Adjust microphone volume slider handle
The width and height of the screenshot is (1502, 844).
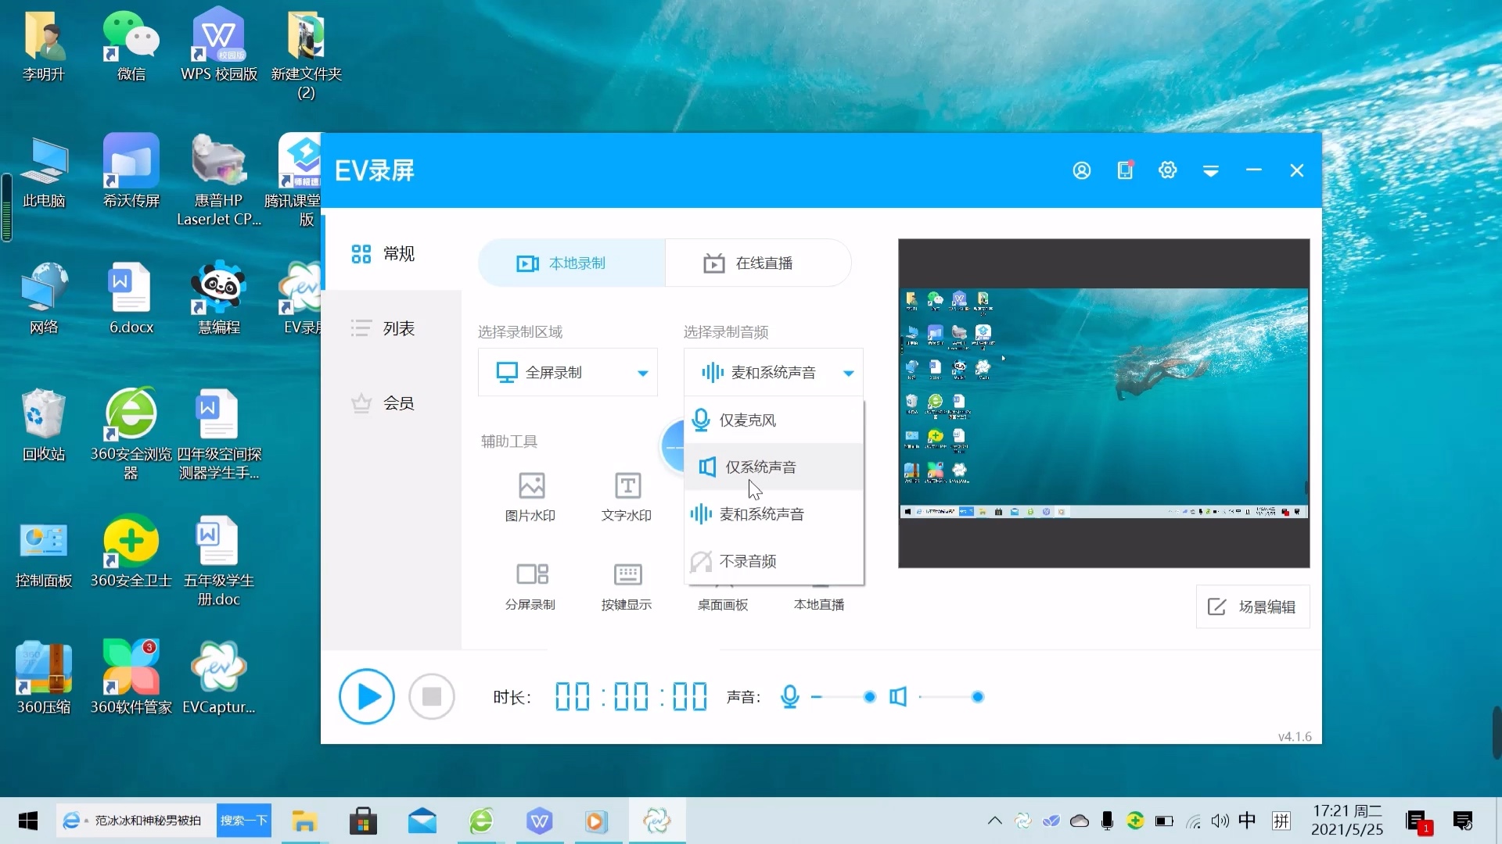point(869,696)
